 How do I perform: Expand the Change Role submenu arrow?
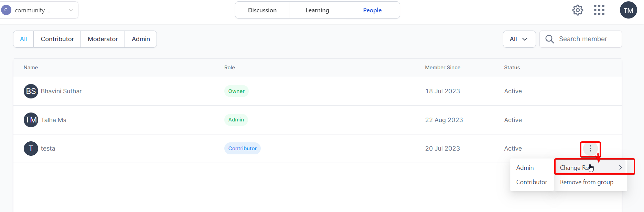pos(620,168)
